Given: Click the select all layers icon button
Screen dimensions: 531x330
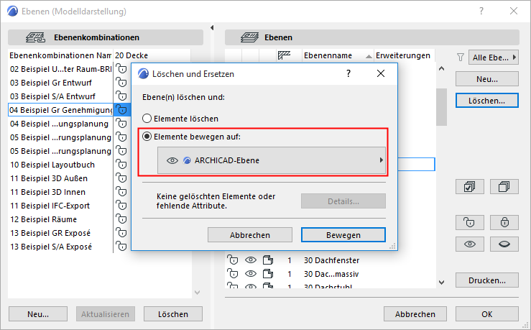Looking at the screenshot, I should coord(471,186).
